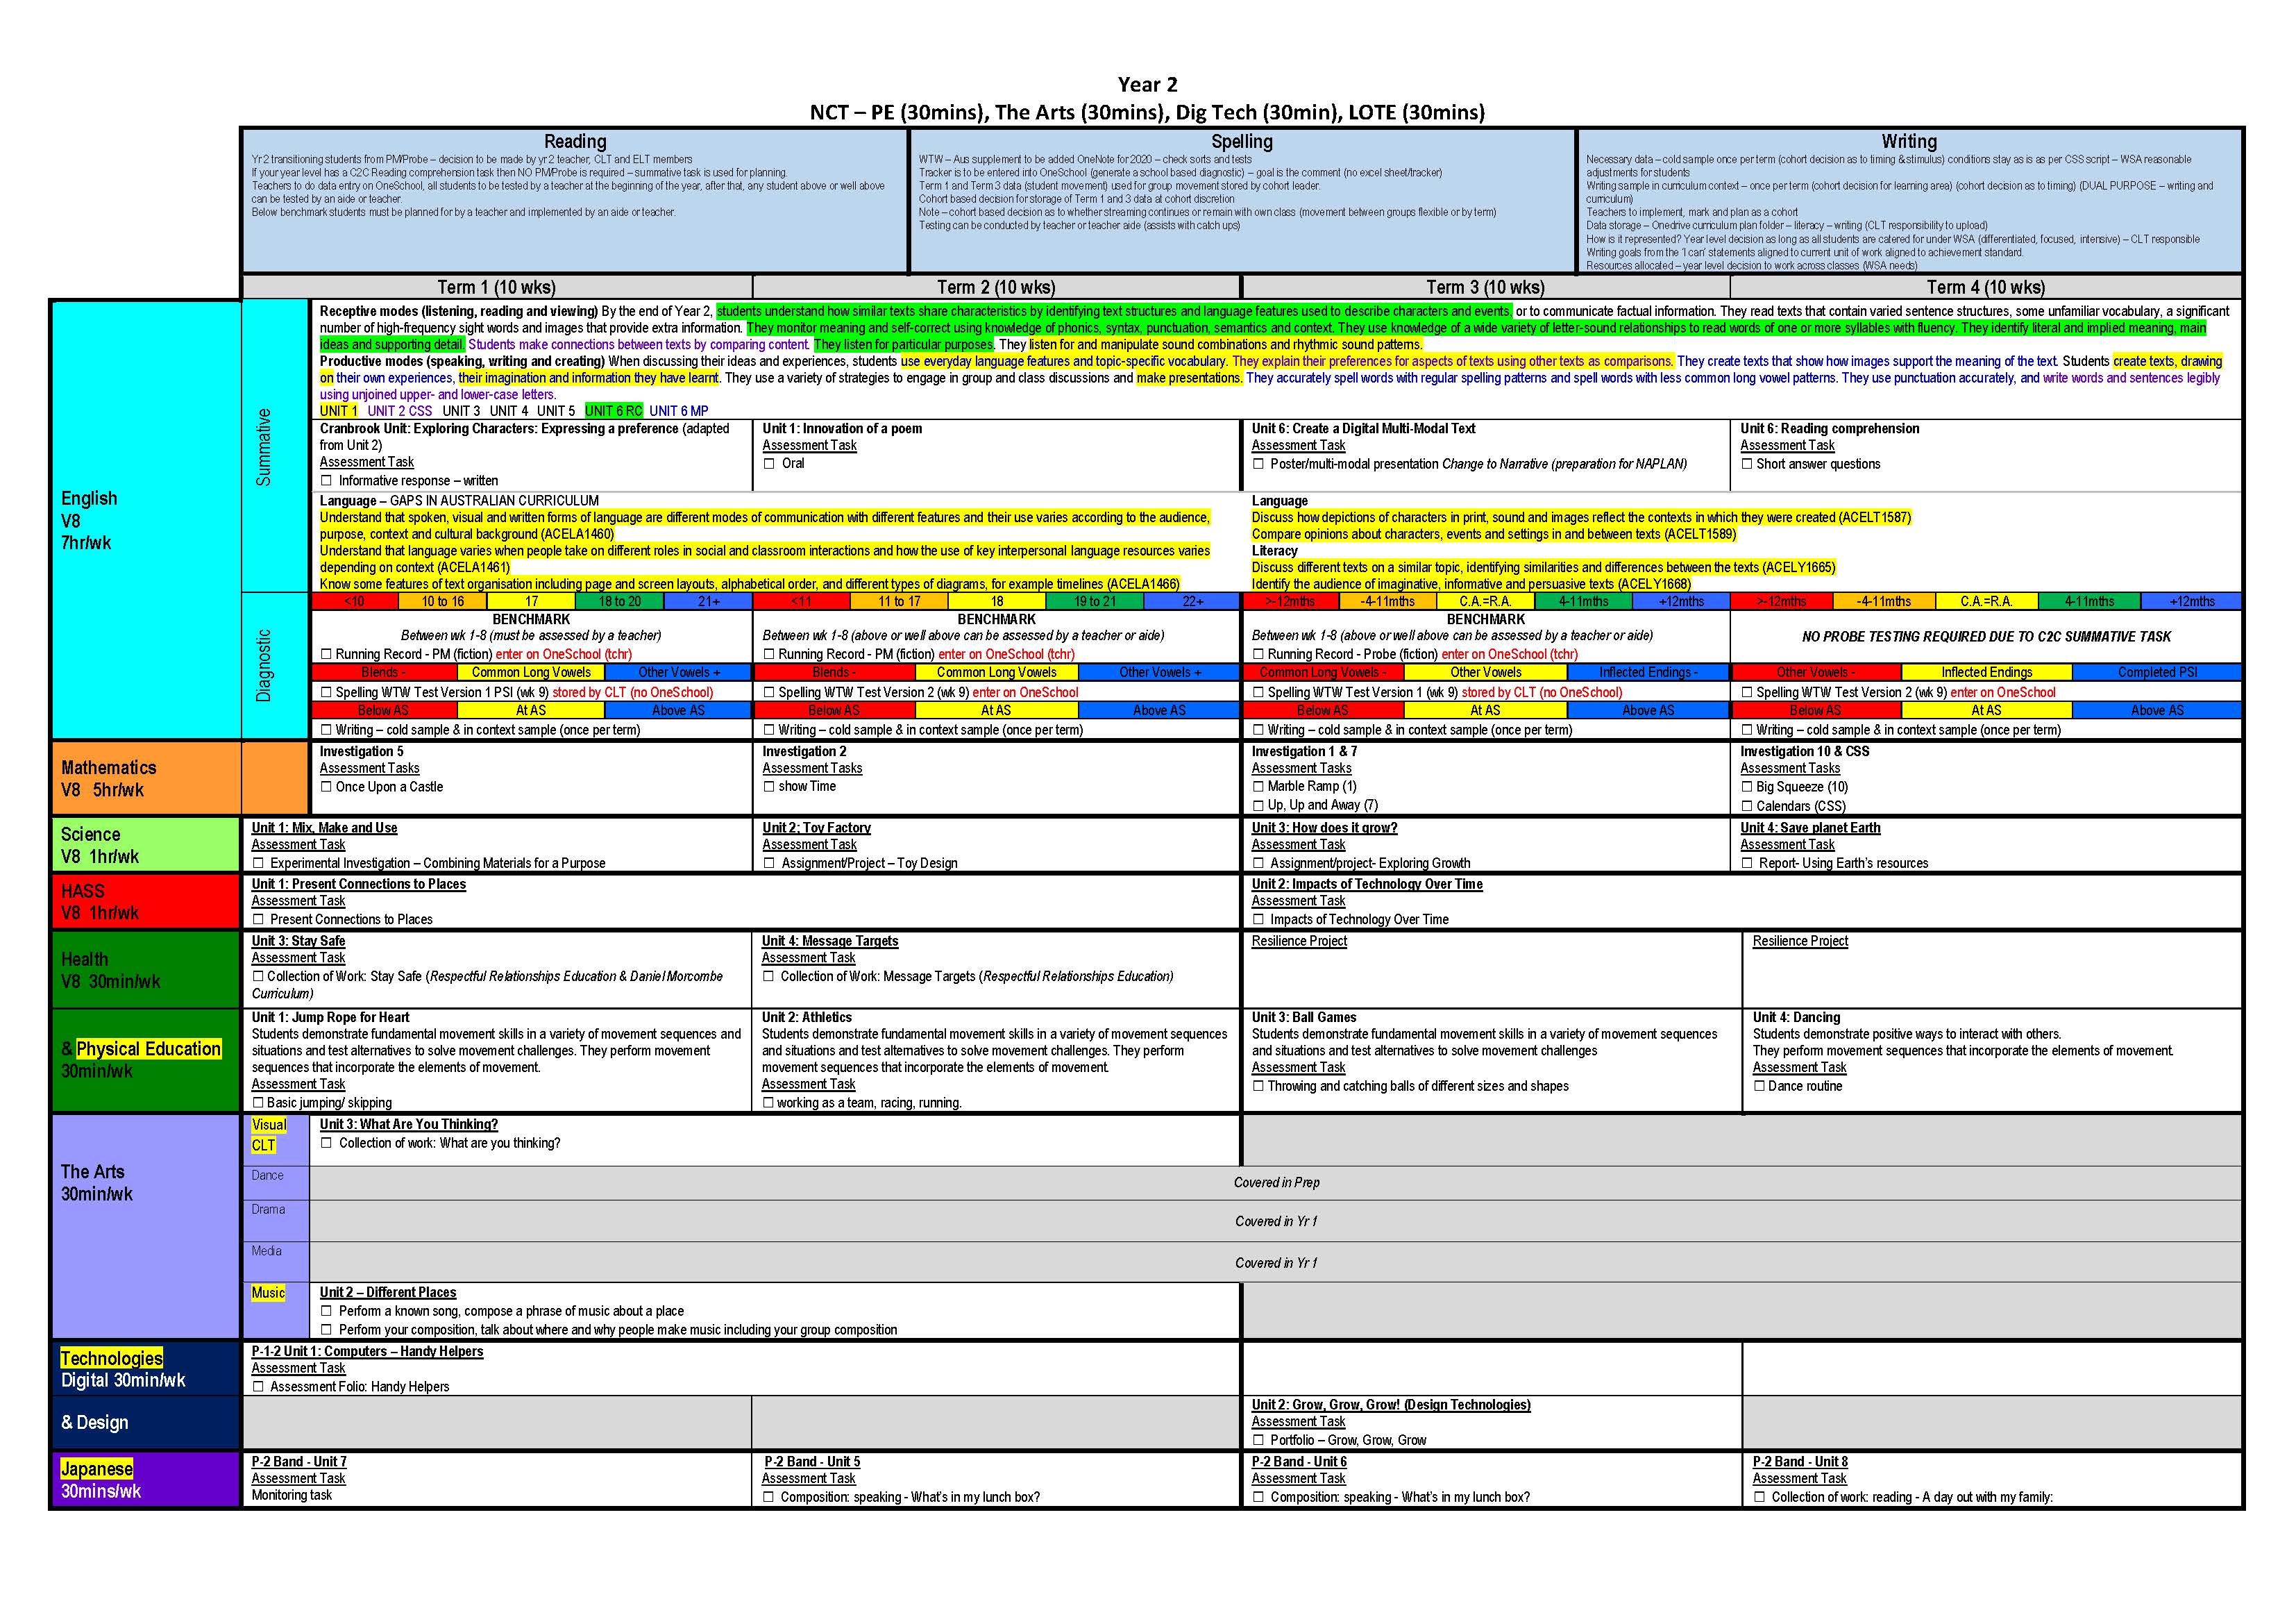The width and height of the screenshot is (2296, 1624).
Task: Tick the Big Squeeze (10) checkbox
Action: pos(1747,787)
